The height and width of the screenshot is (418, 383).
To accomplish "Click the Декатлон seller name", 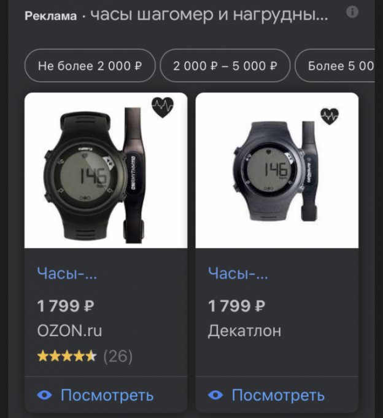I will (244, 331).
